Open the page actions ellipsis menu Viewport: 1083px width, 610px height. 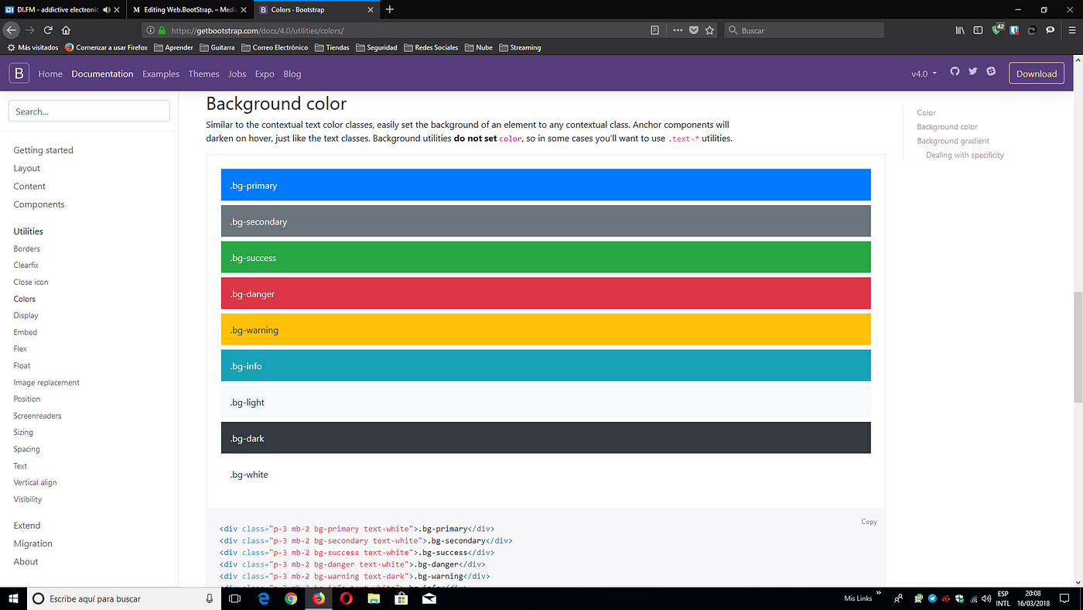tap(677, 29)
